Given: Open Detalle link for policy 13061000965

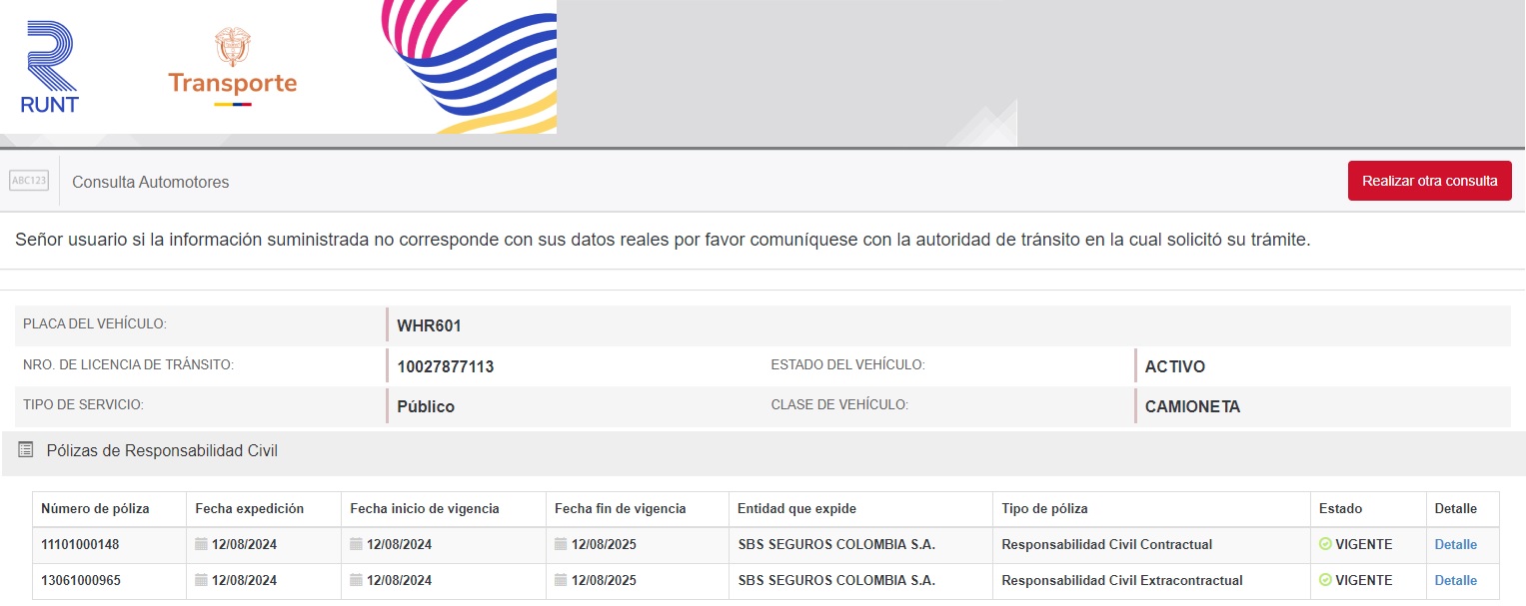Looking at the screenshot, I should [x=1455, y=580].
